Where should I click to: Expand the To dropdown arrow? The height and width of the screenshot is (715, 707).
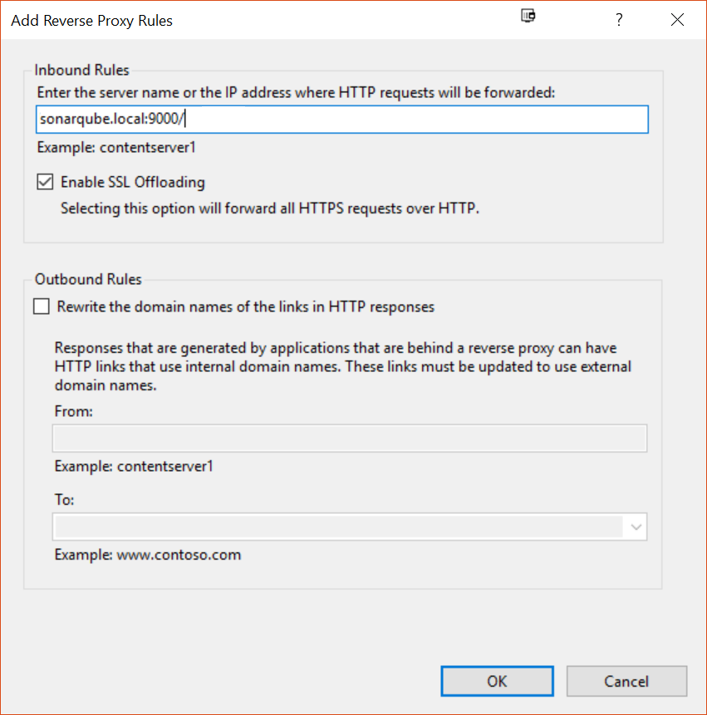(636, 526)
